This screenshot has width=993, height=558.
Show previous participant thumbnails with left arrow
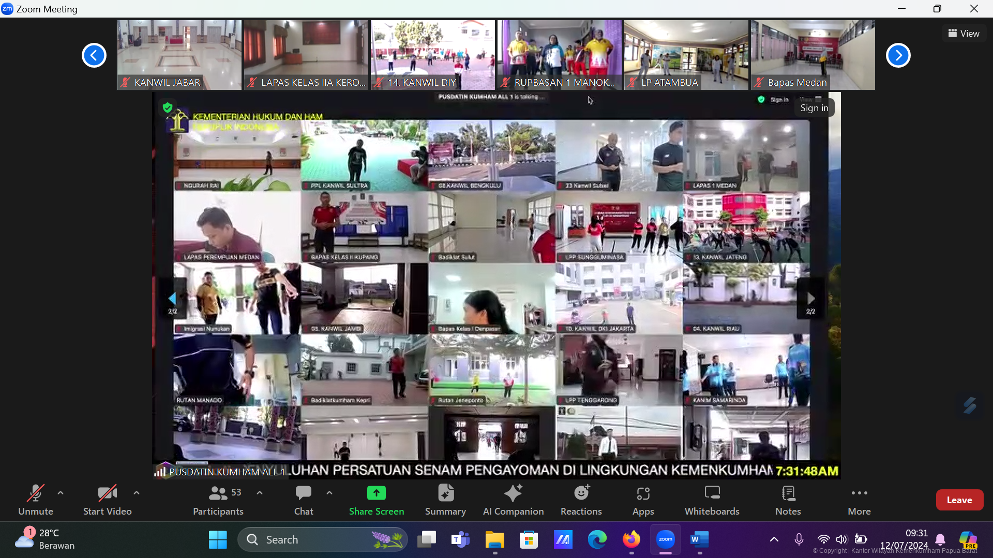pos(94,55)
